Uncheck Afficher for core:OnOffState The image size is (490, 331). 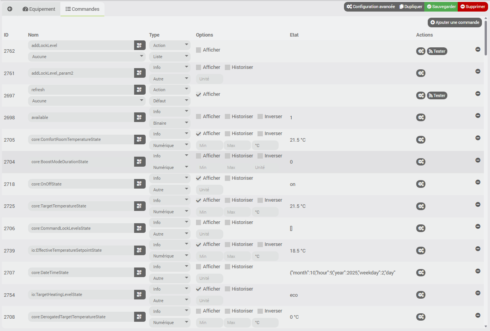198,178
